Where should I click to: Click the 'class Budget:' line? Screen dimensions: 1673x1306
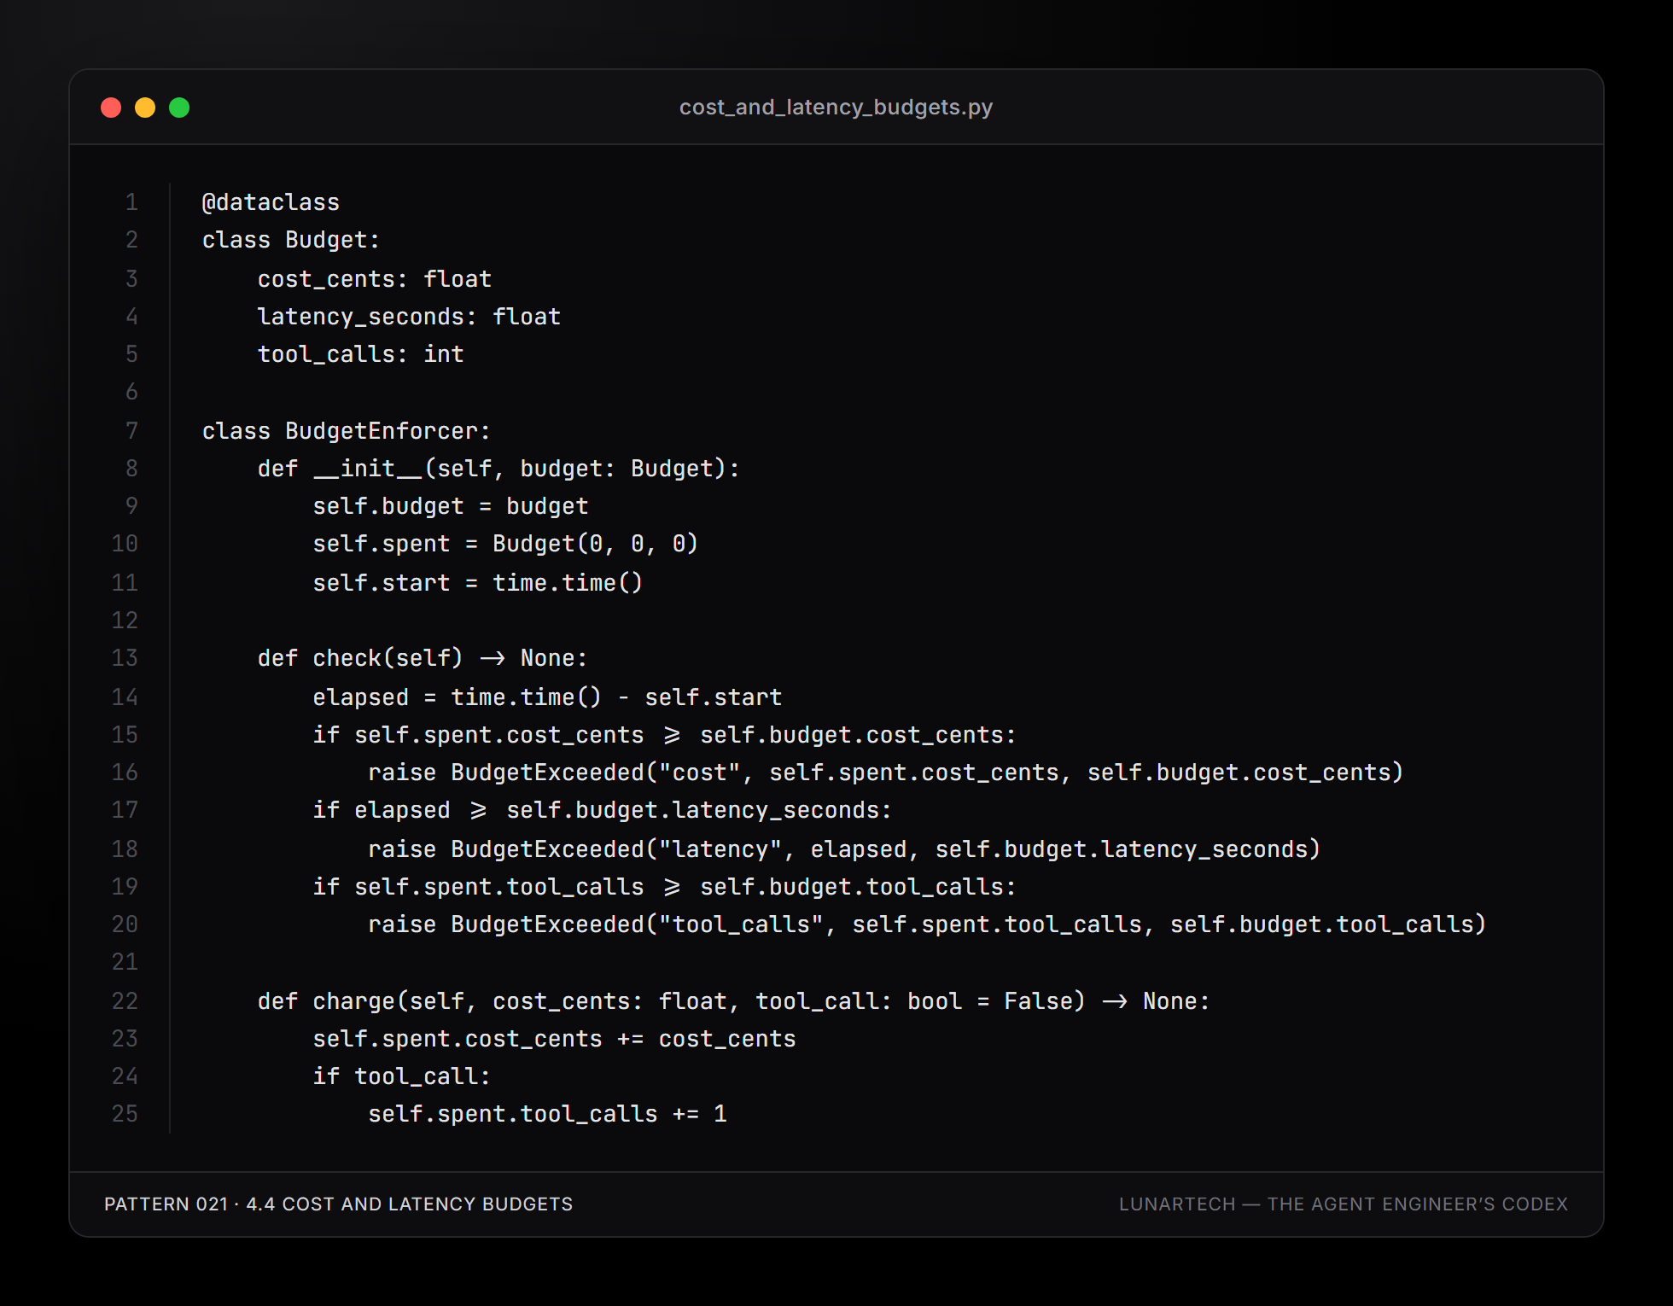tap(291, 240)
